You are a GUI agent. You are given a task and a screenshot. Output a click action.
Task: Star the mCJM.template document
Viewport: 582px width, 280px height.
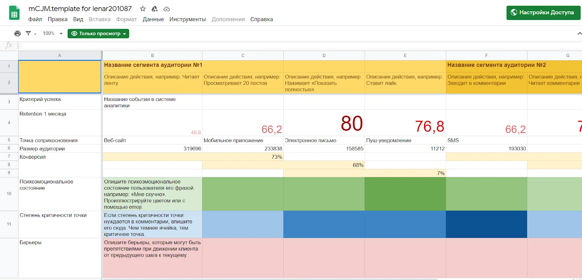[143, 9]
